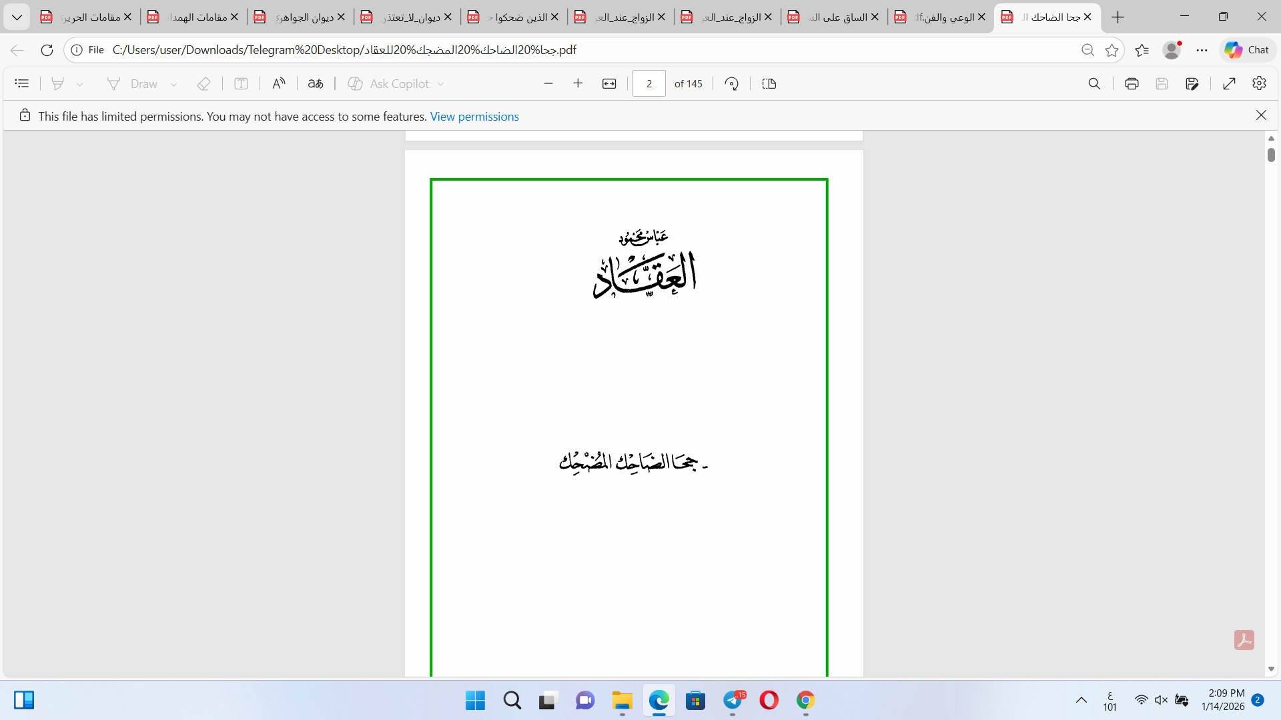Click Ask Copilot
Viewport: 1281px width, 720px height.
coord(388,83)
